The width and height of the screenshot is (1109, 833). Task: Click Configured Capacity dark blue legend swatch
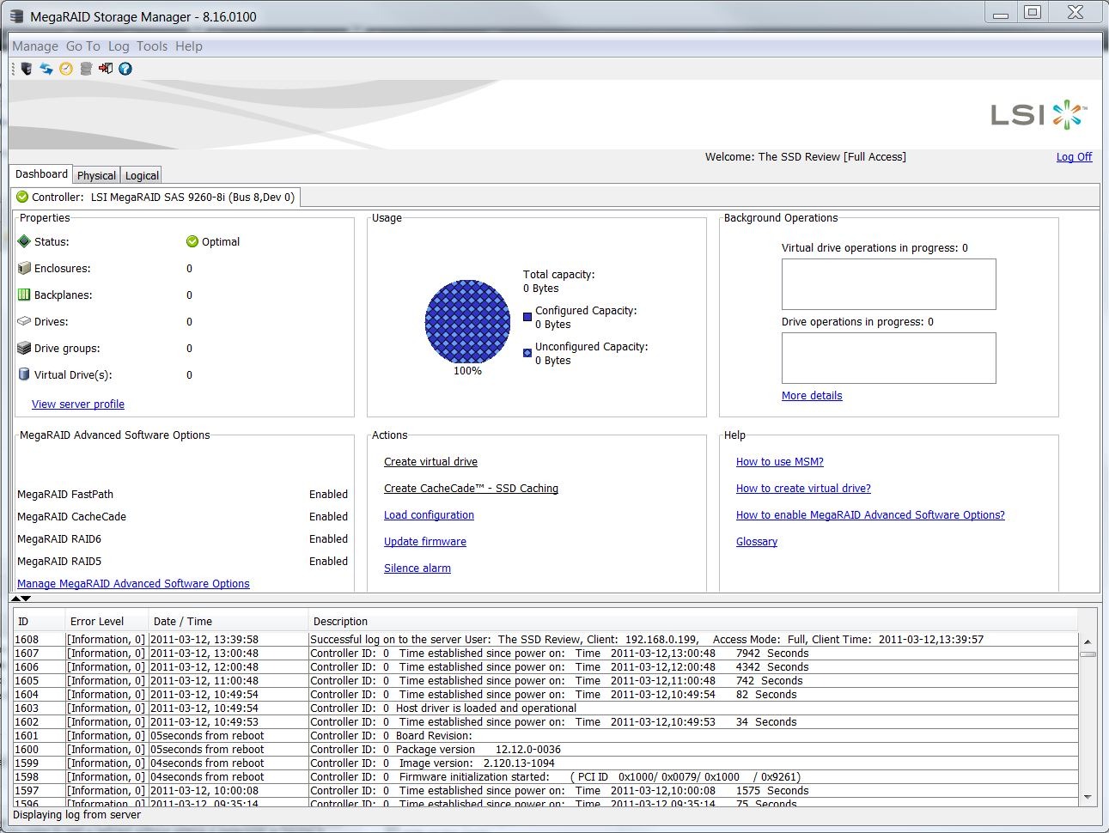click(527, 317)
